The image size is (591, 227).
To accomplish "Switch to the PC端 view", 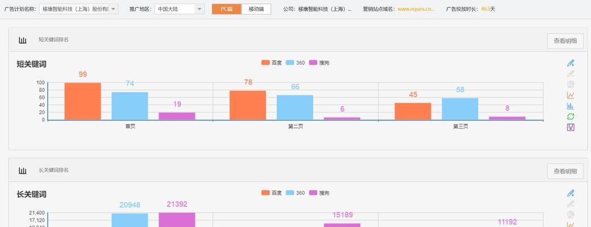I will [227, 9].
